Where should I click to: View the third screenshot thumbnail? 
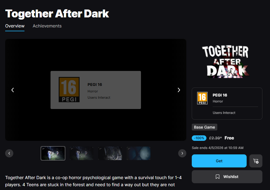(110, 153)
